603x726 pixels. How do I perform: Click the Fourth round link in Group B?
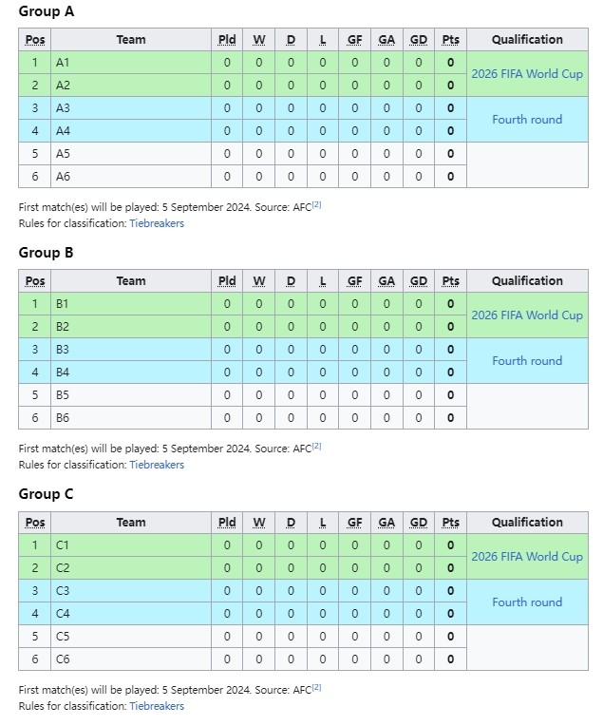point(527,361)
